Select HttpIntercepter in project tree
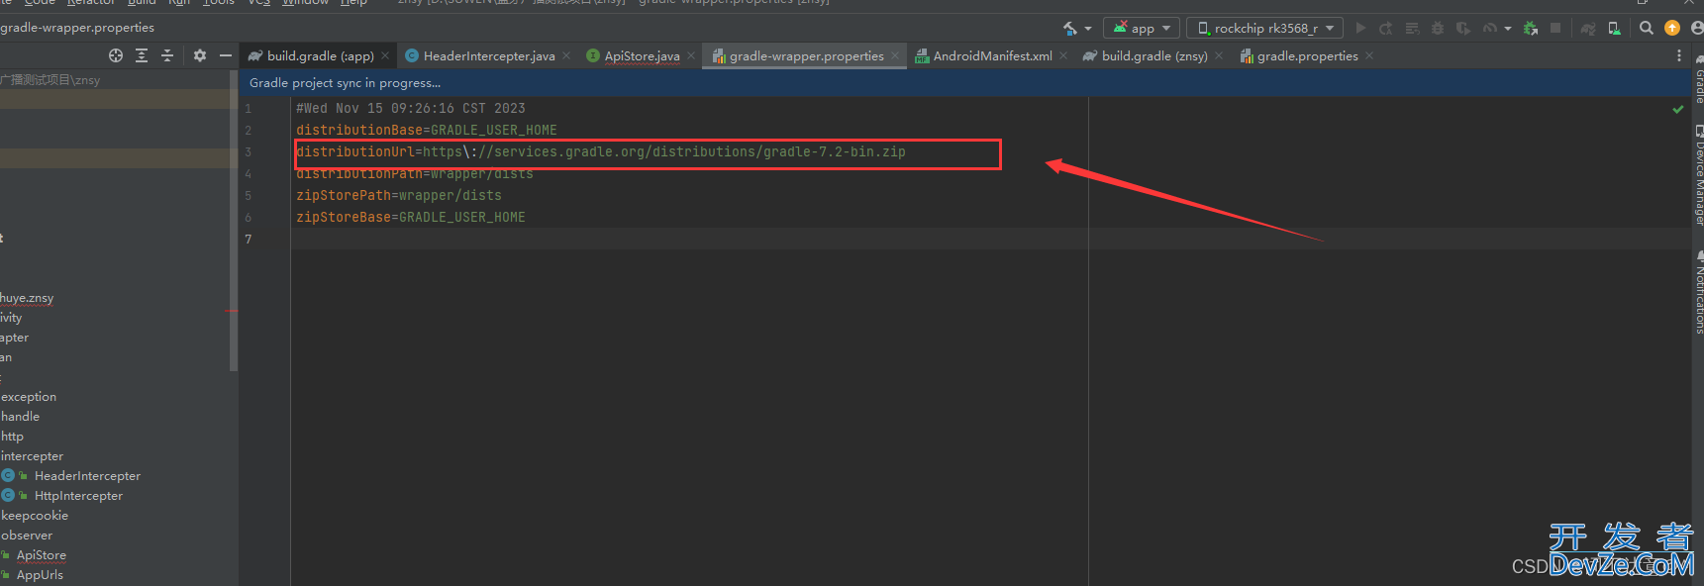The height and width of the screenshot is (586, 1704). click(78, 496)
